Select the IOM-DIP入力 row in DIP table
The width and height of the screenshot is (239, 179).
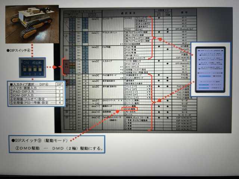click(32, 95)
